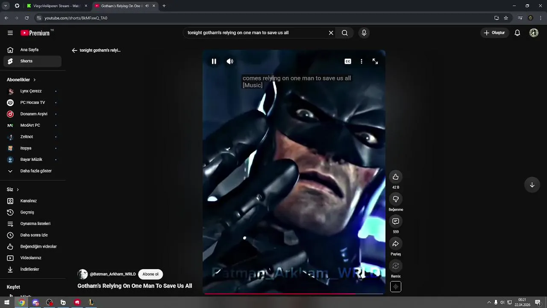Screen dimensions: 547x308
Task: Open the Oluştur create menu
Action: point(494,33)
